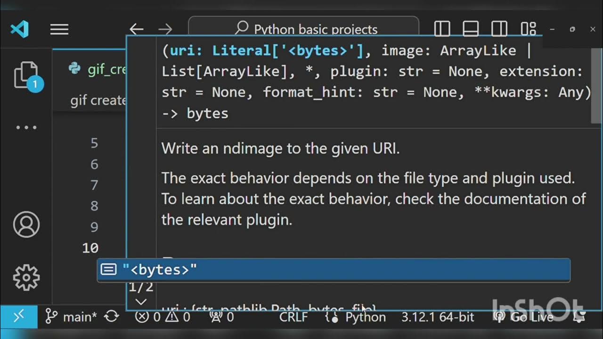Click the Python basic projects search box
Viewport: 603px width, 339px height.
click(x=304, y=29)
